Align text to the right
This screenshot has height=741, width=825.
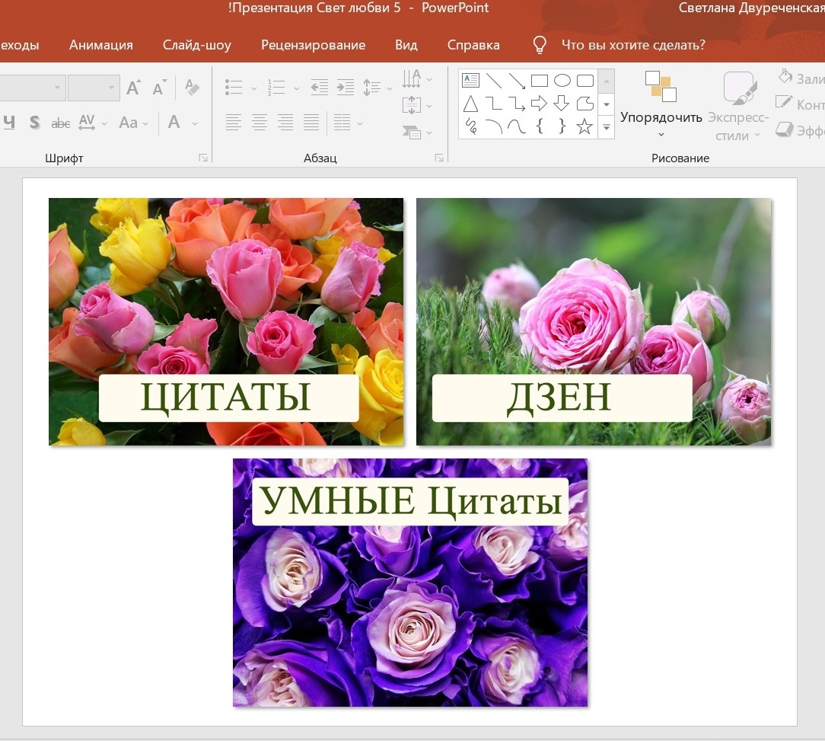pyautogui.click(x=285, y=123)
